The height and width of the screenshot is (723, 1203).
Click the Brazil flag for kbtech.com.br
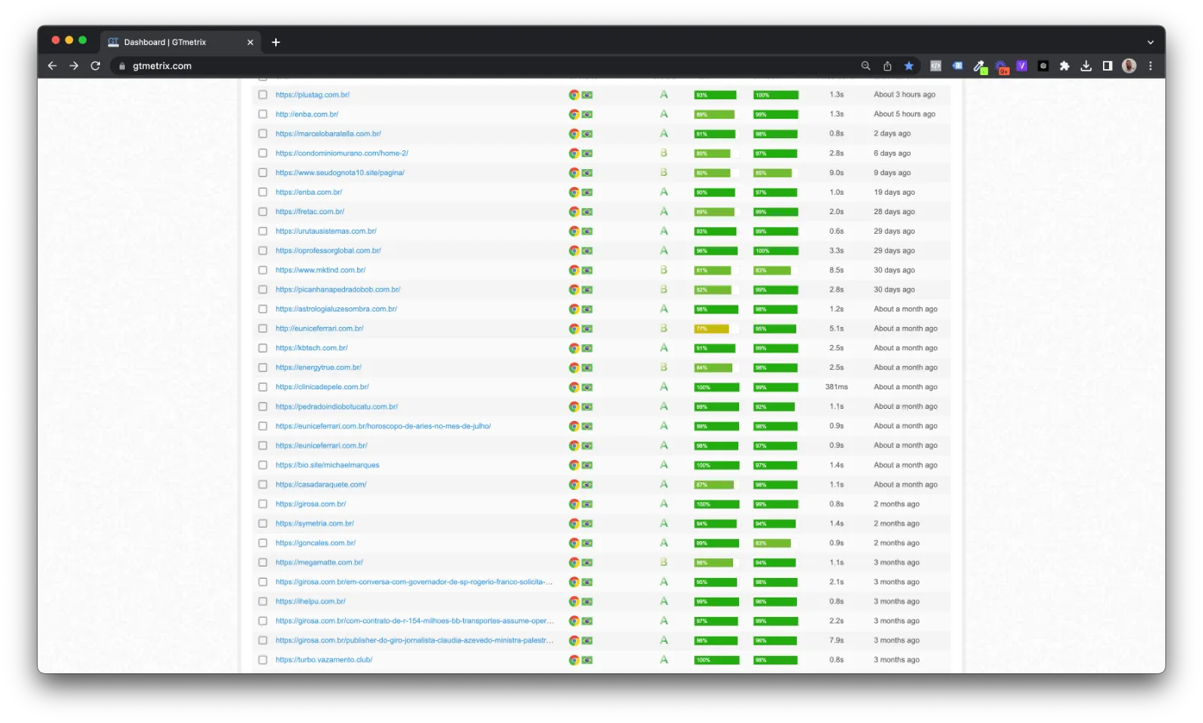tap(587, 348)
